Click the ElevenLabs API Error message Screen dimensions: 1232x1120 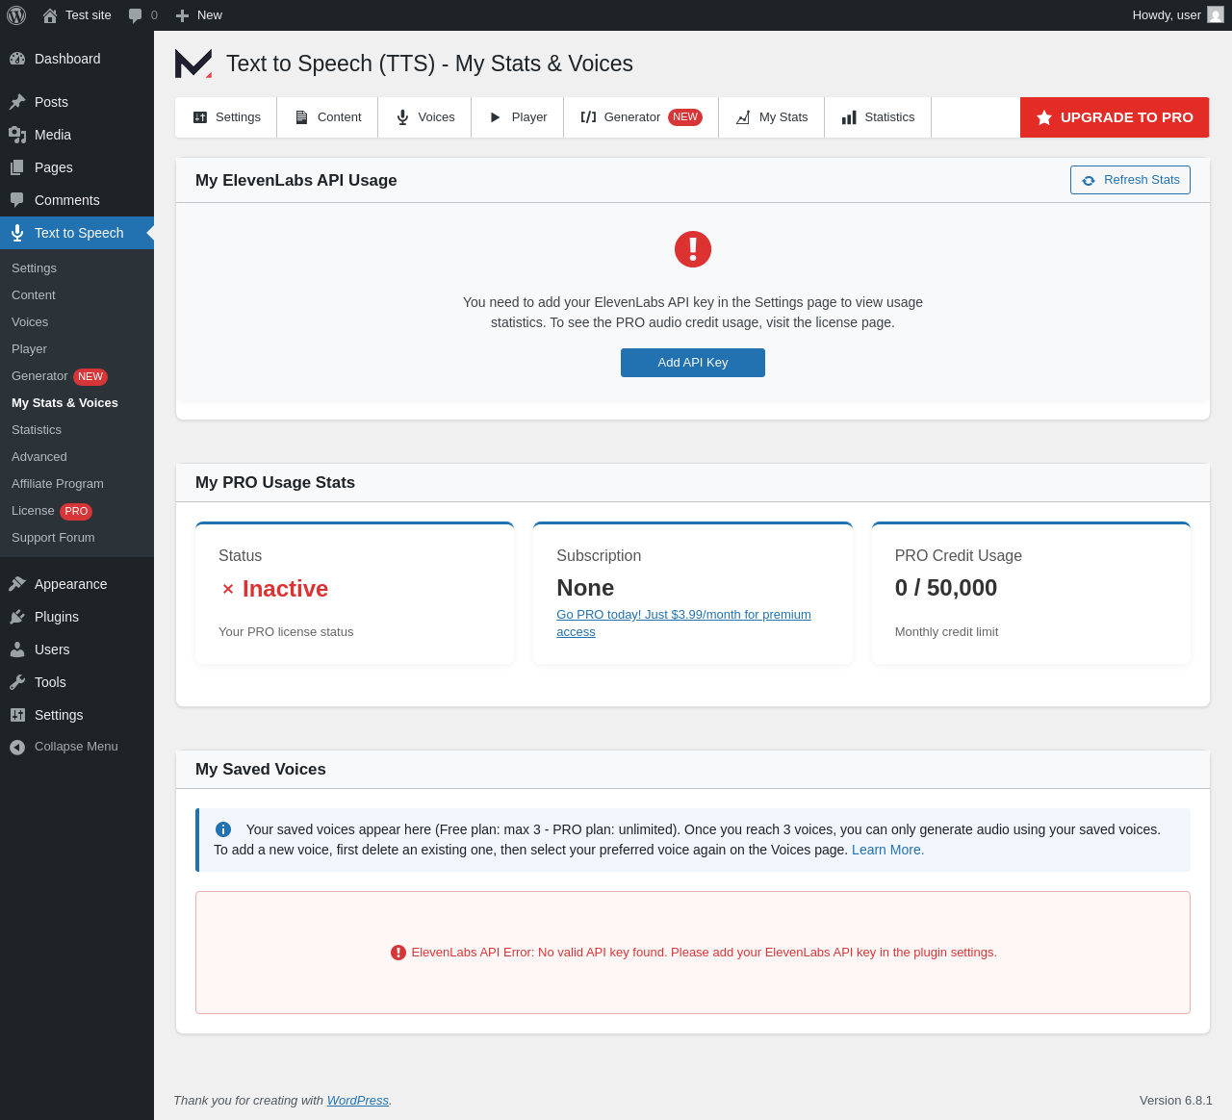click(x=704, y=953)
